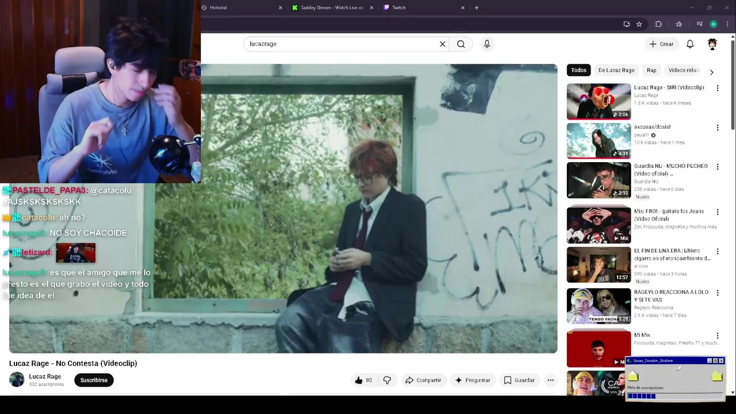Start voice search with the microphone icon
This screenshot has height=414, width=736.
(487, 44)
